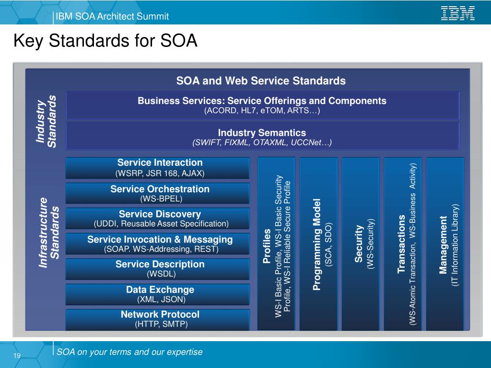Select the Service Interaction box
Screen dimensions: 491x368
click(x=157, y=168)
